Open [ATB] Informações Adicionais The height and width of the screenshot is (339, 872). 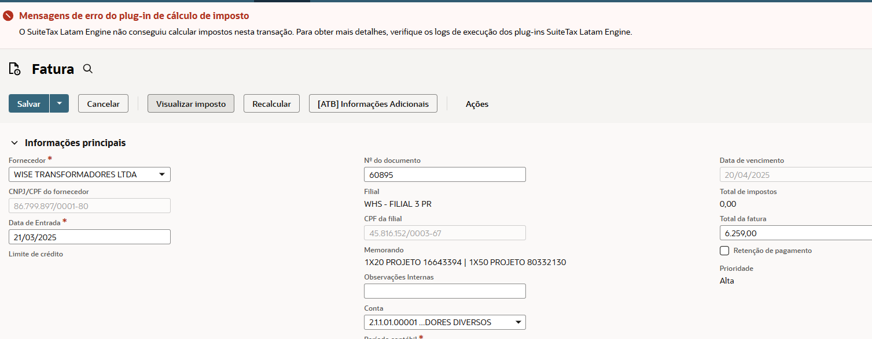(373, 104)
